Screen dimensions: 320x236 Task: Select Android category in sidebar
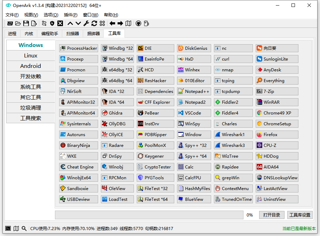tap(31, 66)
